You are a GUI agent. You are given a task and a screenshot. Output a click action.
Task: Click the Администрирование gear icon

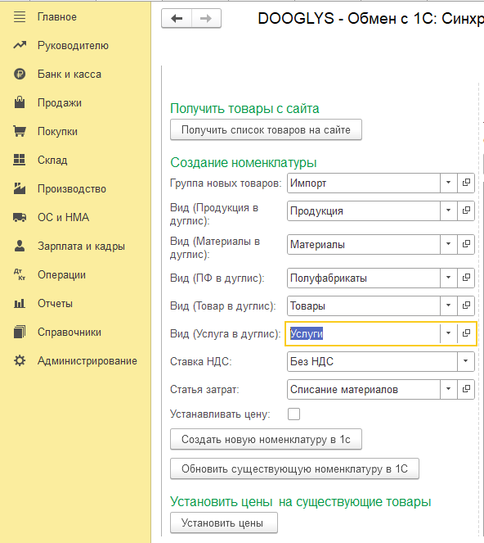(x=20, y=360)
